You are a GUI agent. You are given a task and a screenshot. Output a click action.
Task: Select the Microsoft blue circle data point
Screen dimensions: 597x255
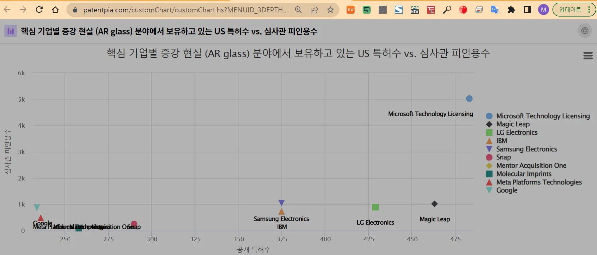click(469, 99)
